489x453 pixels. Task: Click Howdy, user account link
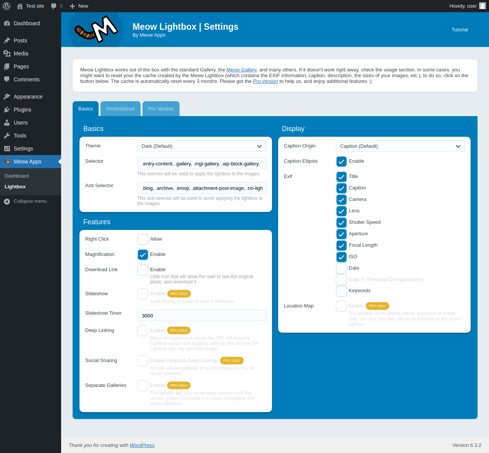pos(468,6)
